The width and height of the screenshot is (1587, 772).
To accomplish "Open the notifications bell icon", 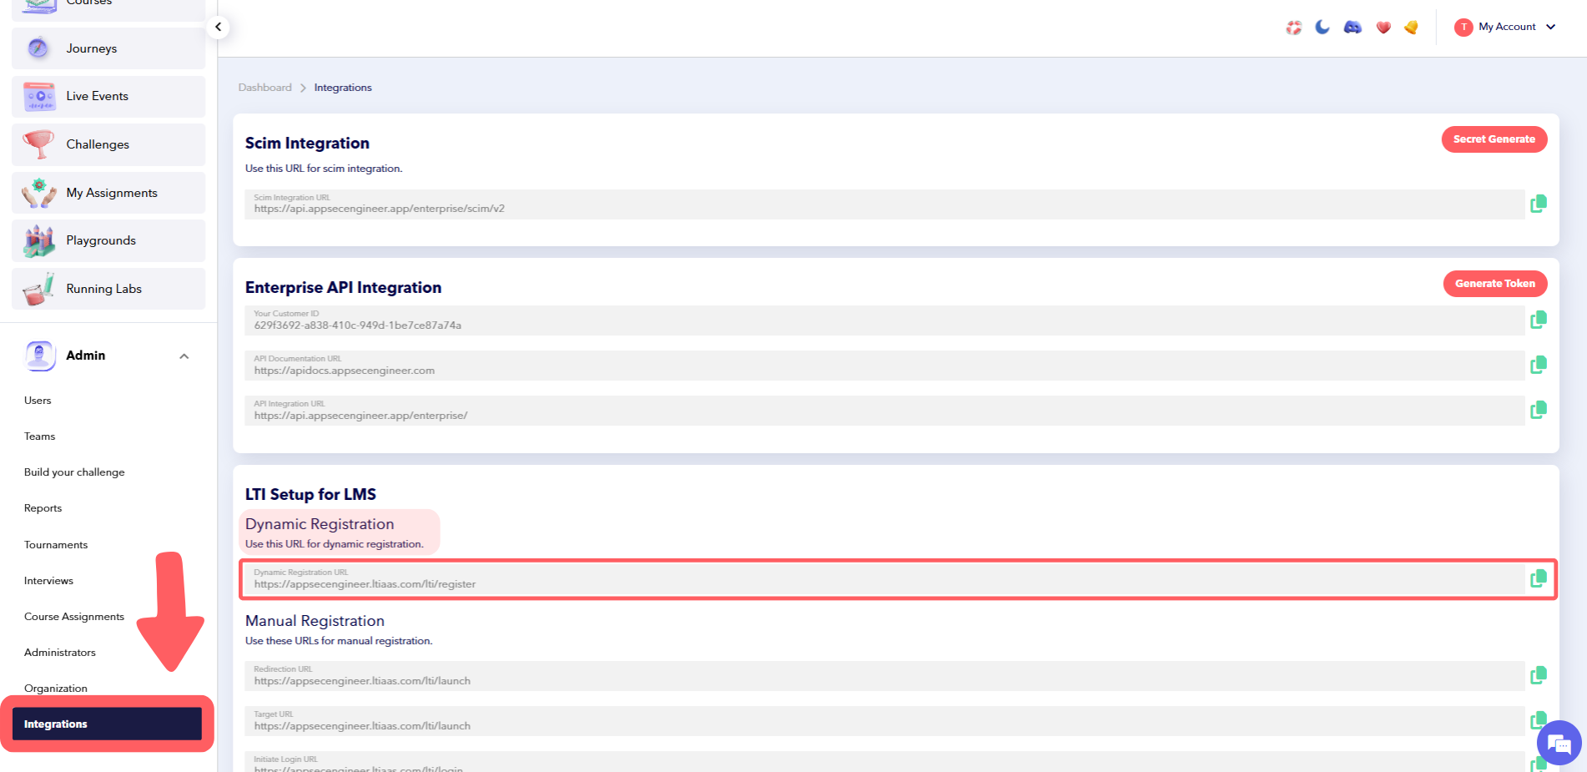I will pyautogui.click(x=1411, y=27).
